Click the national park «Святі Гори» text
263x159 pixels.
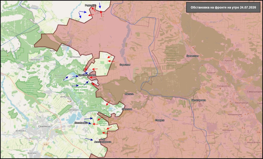coord(80,88)
